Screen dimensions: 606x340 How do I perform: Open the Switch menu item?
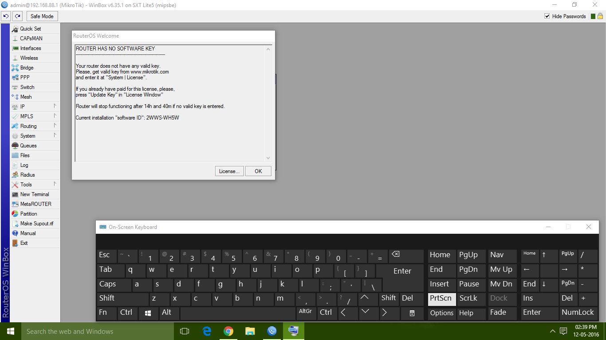click(35, 87)
